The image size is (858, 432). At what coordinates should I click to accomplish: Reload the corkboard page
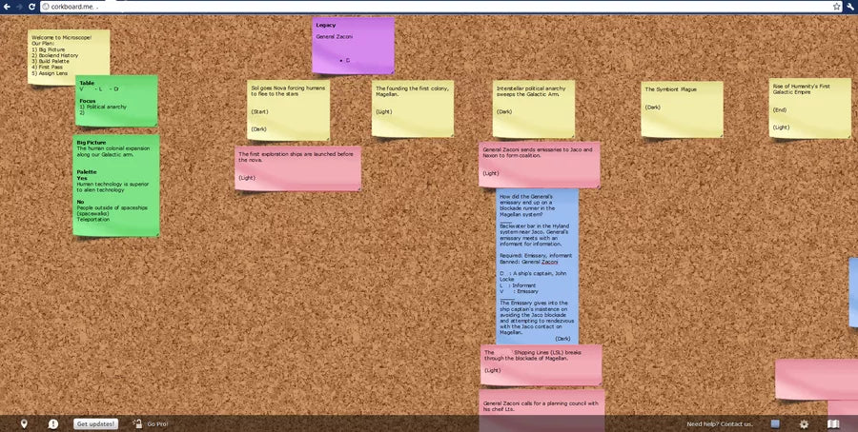coord(32,6)
